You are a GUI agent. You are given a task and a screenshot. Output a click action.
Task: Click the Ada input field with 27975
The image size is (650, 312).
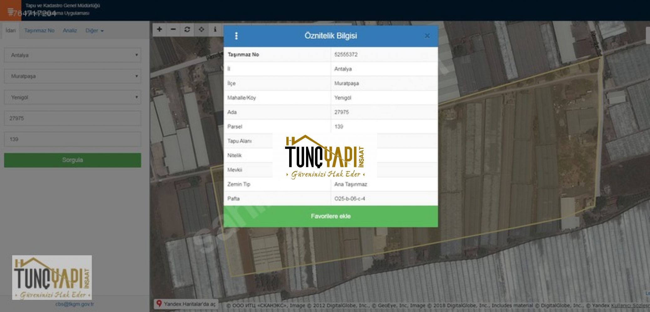tap(73, 118)
